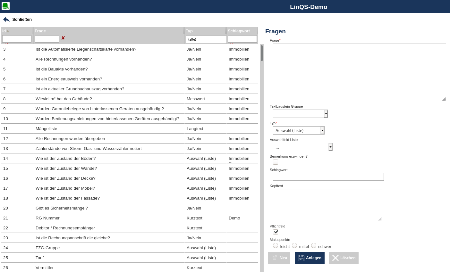Viewport: 450px width, 272px height.
Task: Expand the Auswahlfeld Liste dropdown
Action: pos(330,147)
